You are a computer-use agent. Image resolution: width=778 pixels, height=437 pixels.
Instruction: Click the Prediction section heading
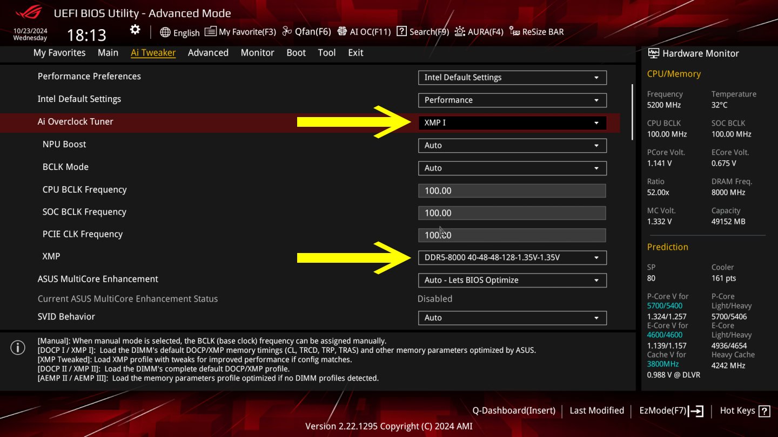coord(668,247)
